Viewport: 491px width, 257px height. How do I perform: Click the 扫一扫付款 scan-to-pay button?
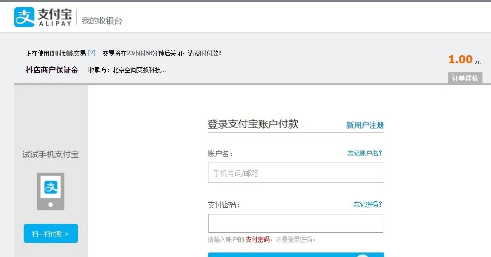51,233
